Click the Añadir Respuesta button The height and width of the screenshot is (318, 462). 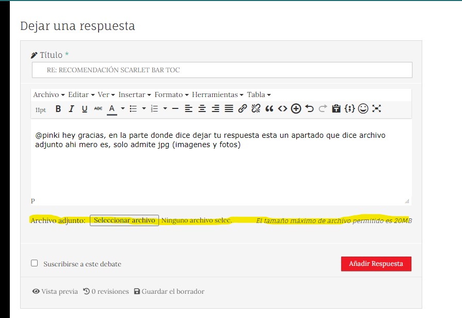[x=376, y=264]
